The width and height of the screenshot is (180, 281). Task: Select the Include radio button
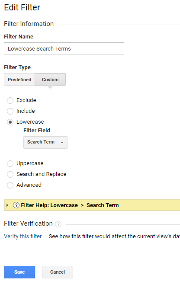tap(10, 111)
